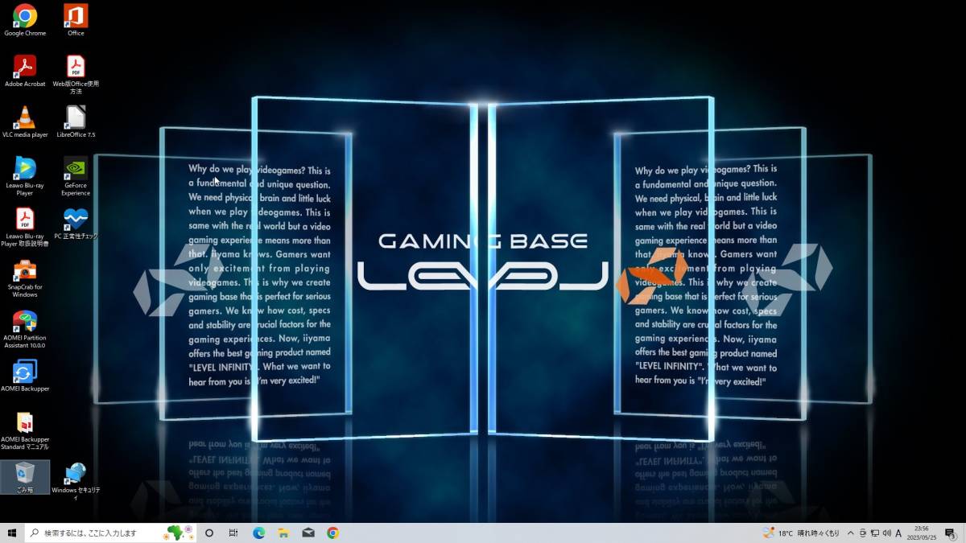Select AOMEI Backupper Standard マニュアル icon
This screenshot has height=543, width=966.
[x=25, y=430]
